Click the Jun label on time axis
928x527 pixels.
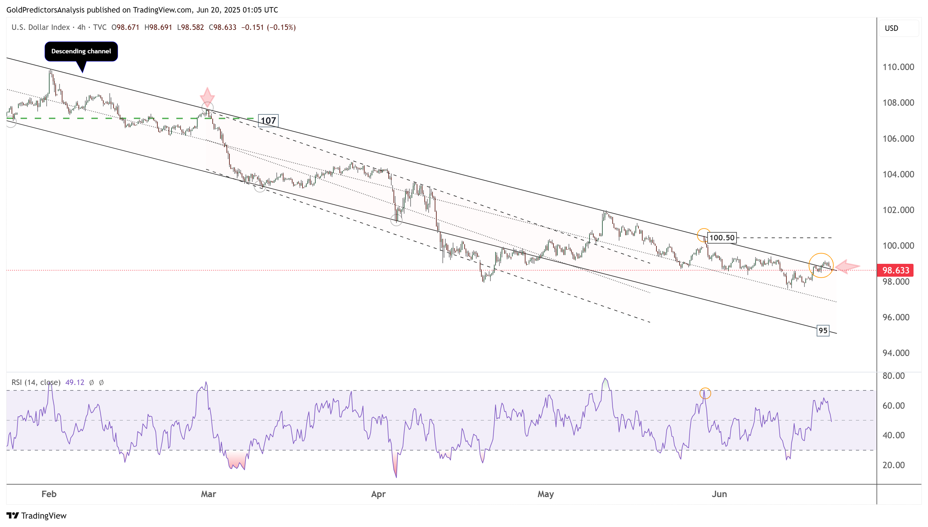(719, 495)
